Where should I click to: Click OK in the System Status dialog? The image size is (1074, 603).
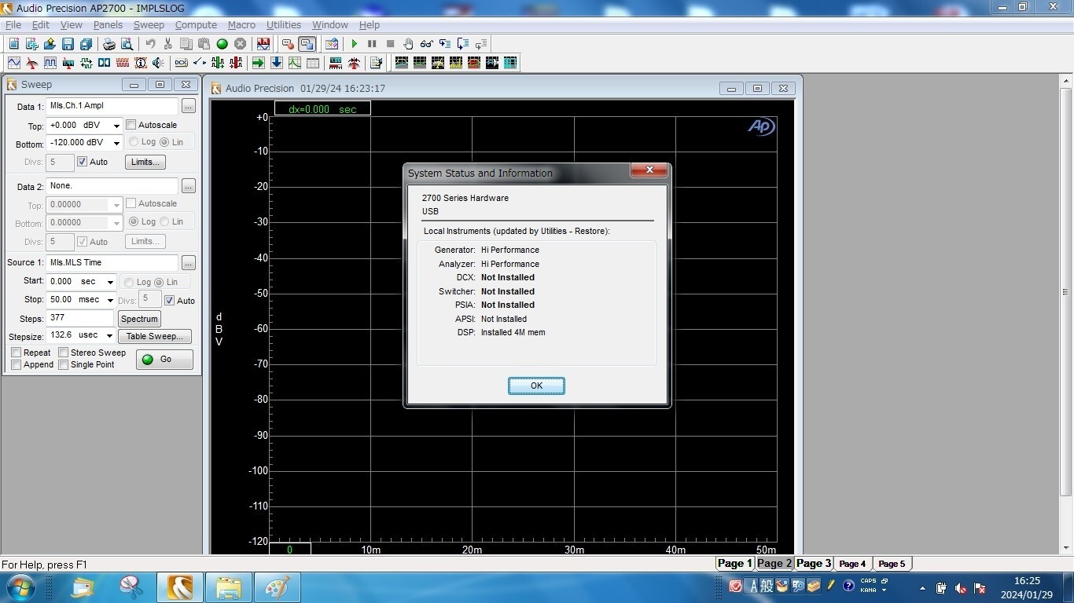[x=536, y=386]
